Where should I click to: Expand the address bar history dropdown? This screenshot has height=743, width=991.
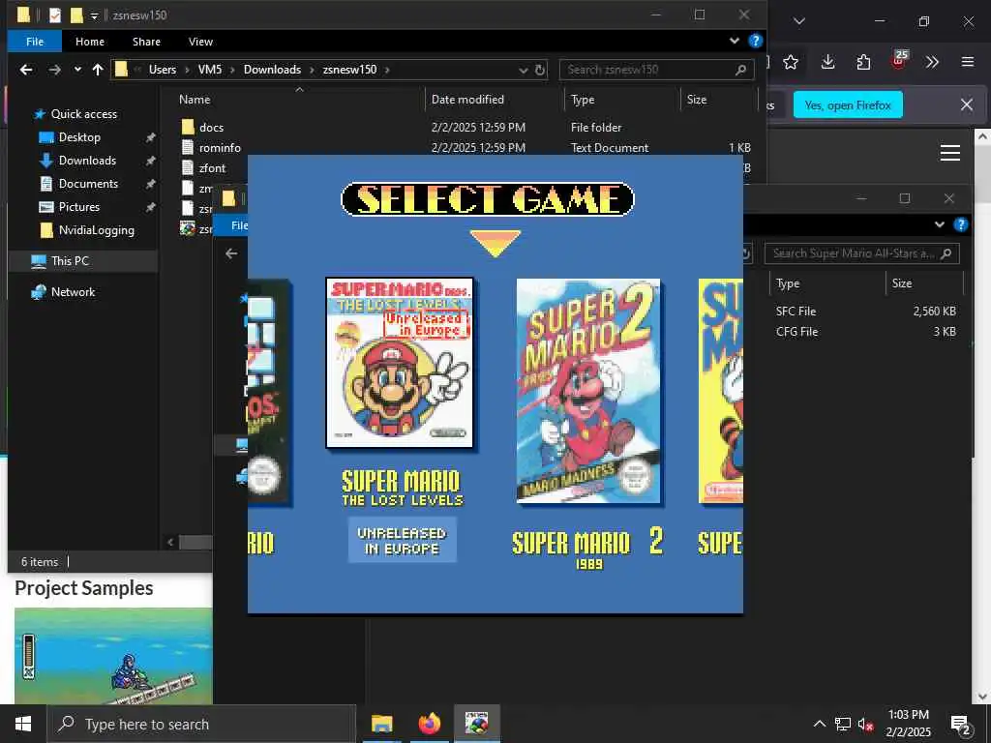(x=524, y=70)
